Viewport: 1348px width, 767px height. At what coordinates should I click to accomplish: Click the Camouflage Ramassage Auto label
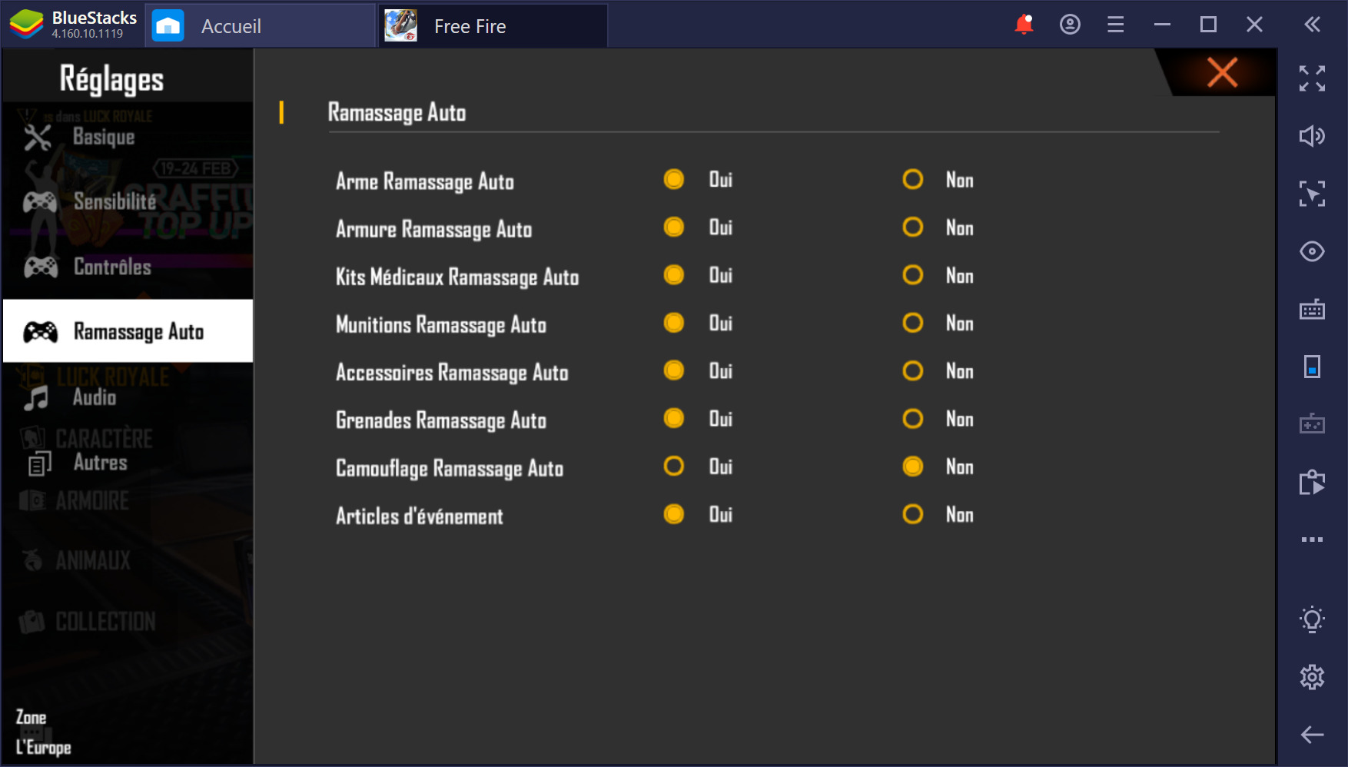[450, 468]
